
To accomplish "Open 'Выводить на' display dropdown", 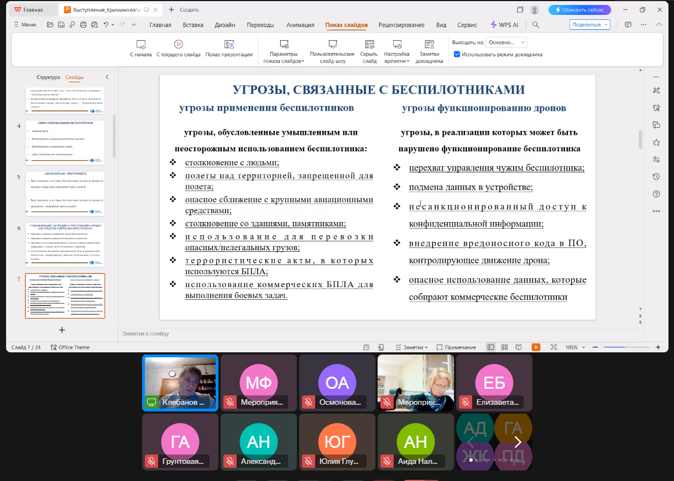I will [x=507, y=42].
